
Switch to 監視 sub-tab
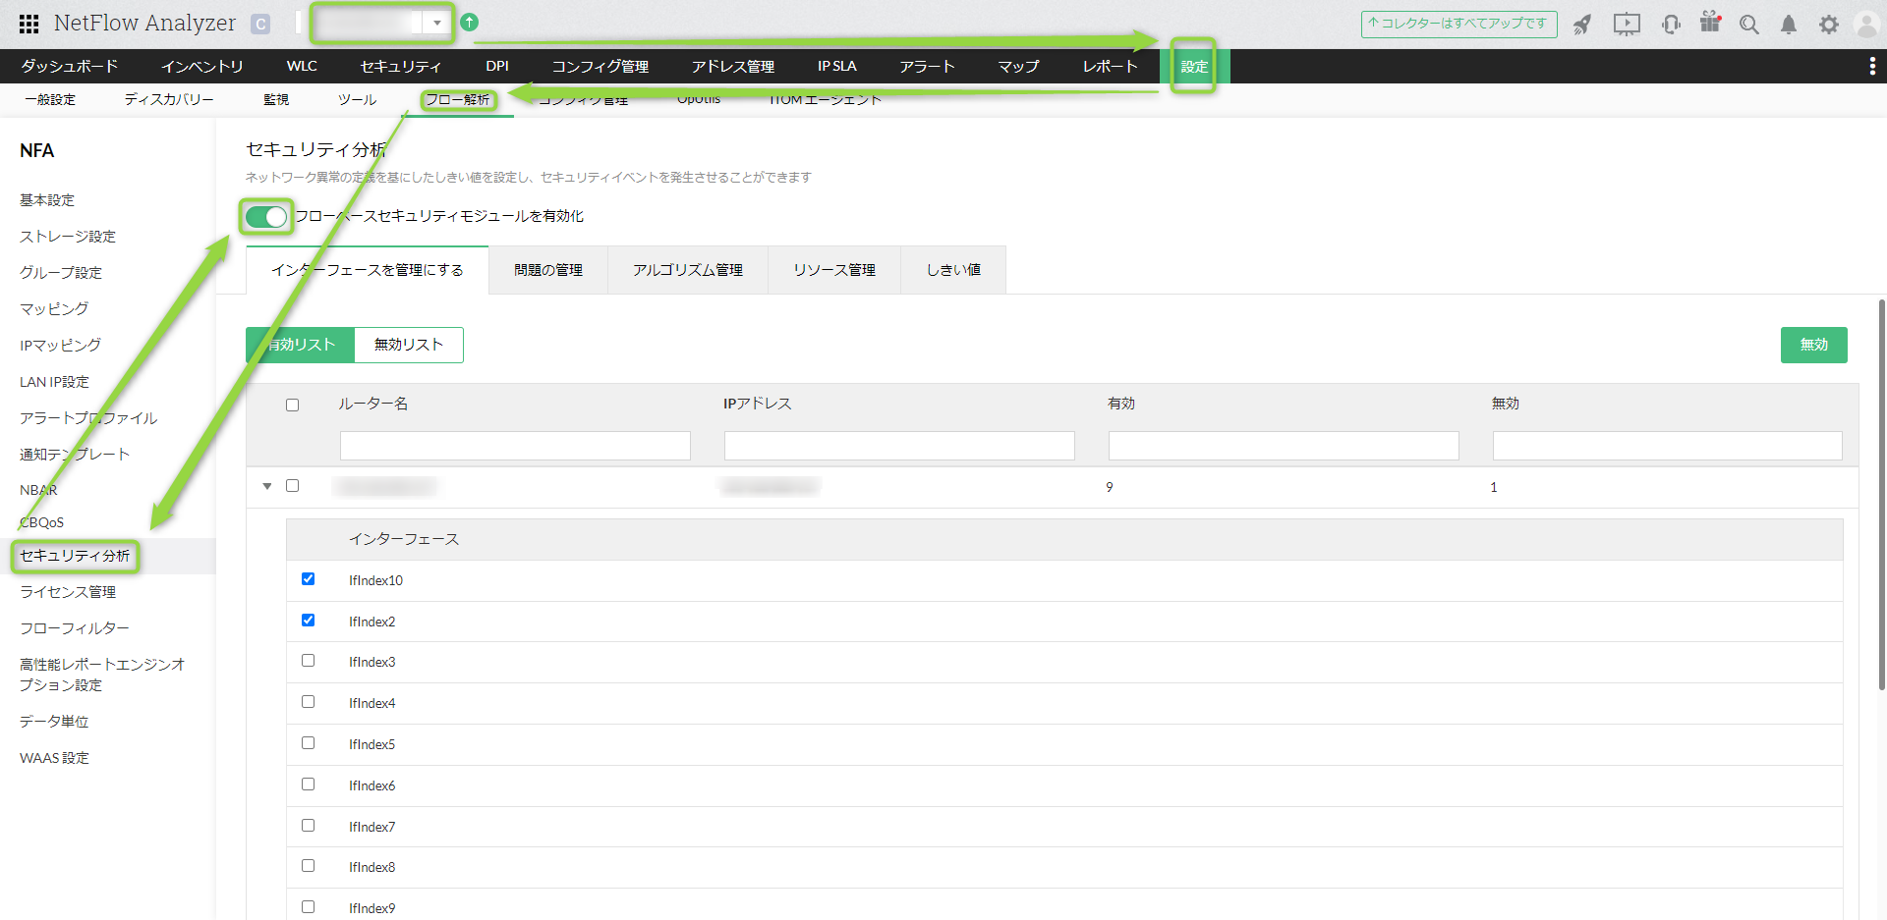coord(276,99)
